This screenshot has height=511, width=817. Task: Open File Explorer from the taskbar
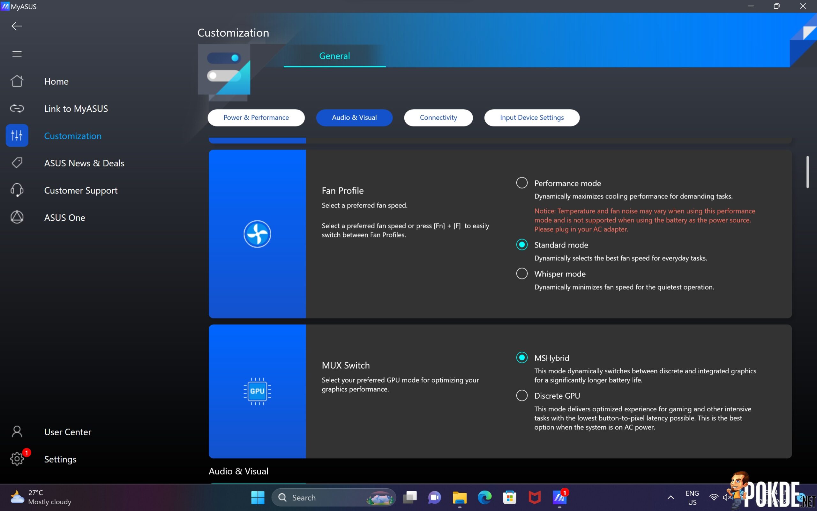[x=460, y=498]
